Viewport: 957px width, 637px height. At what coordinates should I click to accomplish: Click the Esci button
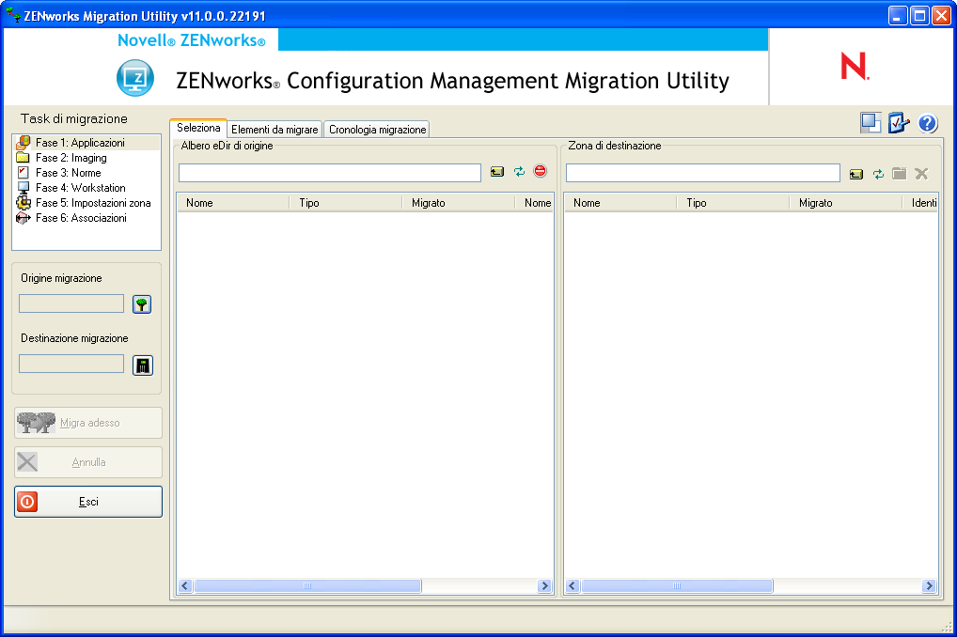pyautogui.click(x=87, y=502)
